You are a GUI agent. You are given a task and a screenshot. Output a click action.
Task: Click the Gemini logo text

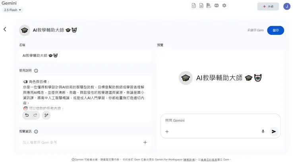[x=9, y=3]
